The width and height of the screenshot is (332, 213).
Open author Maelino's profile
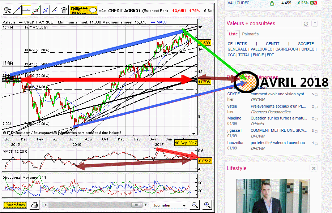(234, 118)
